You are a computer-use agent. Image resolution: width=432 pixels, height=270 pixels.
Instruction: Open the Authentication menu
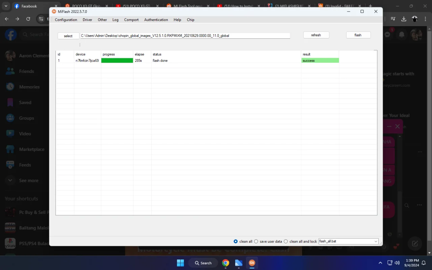pyautogui.click(x=156, y=20)
